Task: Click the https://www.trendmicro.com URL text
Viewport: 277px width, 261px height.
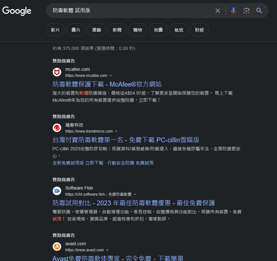Action: 89,131
